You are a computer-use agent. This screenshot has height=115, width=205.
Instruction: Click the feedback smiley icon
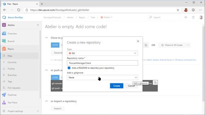click(193, 10)
